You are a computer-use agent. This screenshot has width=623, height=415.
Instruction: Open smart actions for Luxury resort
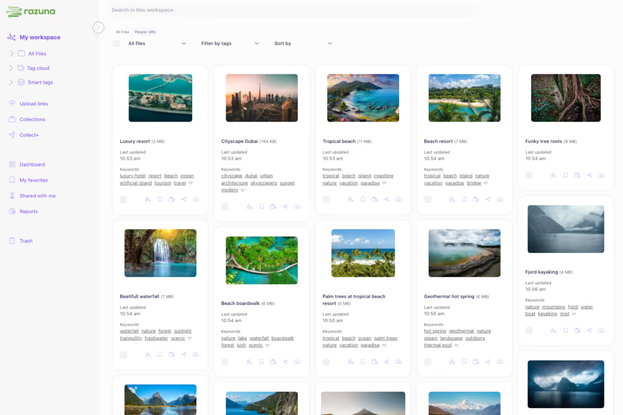coord(148,199)
